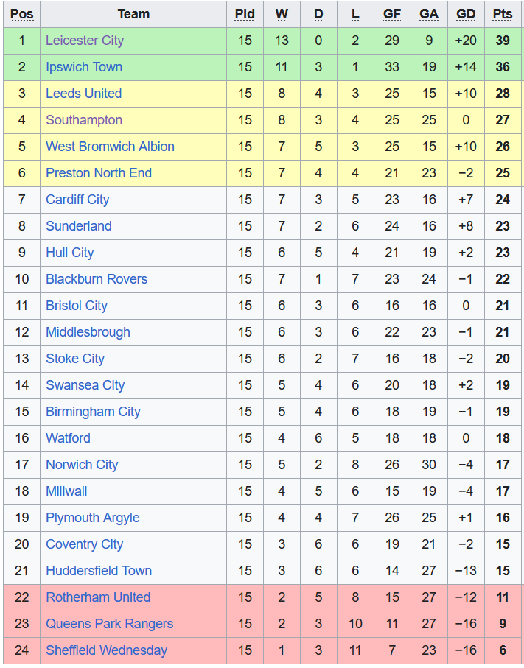Select the Huddersfield Town link
The image size is (524, 668).
click(x=98, y=571)
